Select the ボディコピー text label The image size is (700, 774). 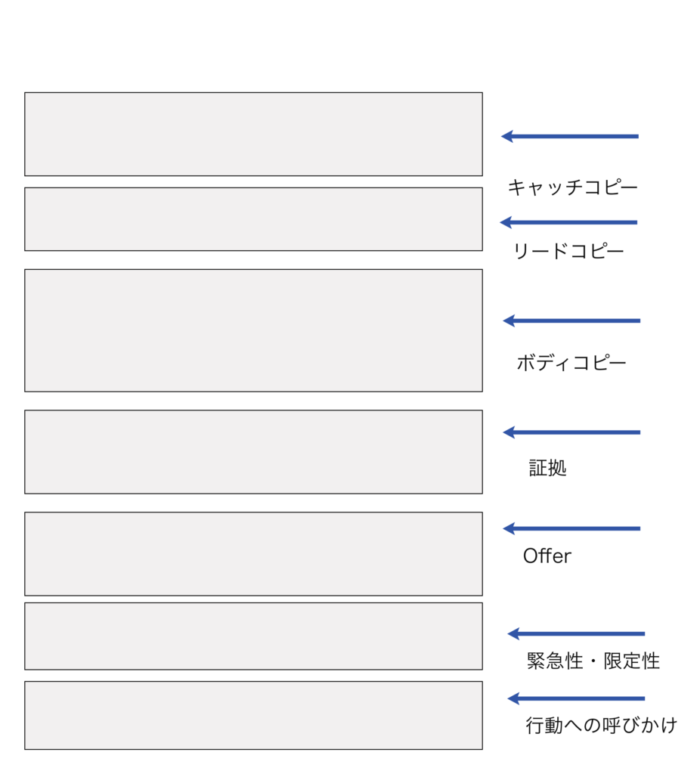(571, 363)
